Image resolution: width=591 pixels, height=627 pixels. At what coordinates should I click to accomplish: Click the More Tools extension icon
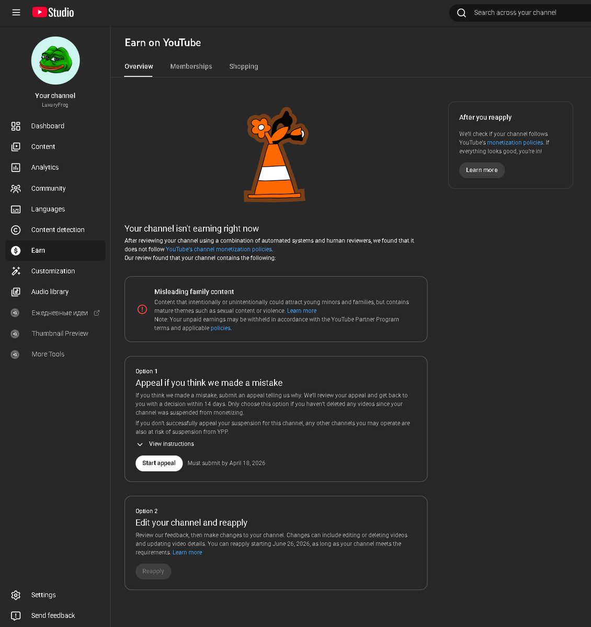[15, 354]
